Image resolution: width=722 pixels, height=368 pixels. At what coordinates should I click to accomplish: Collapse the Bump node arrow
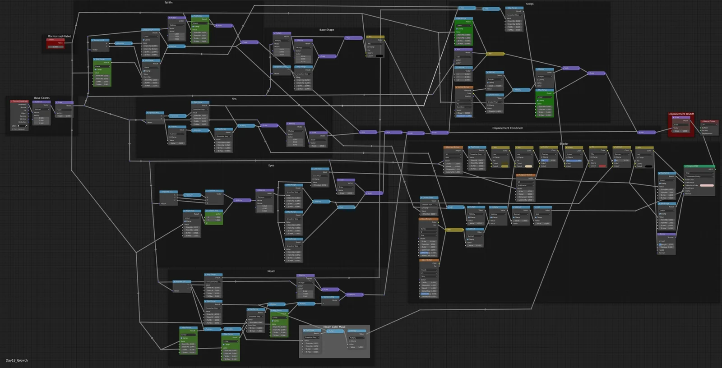pyautogui.click(x=659, y=234)
